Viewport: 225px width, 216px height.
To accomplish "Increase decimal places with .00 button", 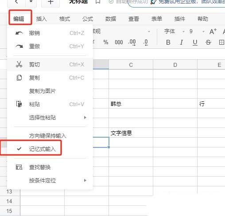I will 132,42.
